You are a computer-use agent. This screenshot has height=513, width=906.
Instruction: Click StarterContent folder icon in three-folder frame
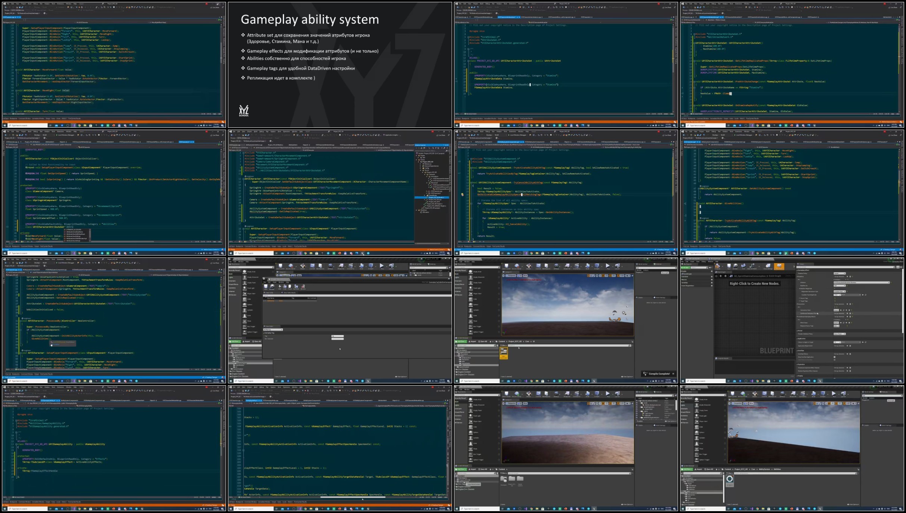pos(520,479)
